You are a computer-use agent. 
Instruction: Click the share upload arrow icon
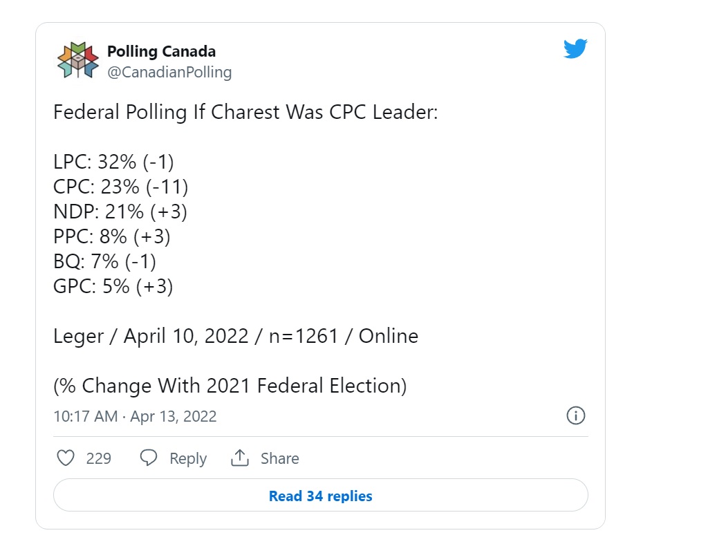coord(240,458)
